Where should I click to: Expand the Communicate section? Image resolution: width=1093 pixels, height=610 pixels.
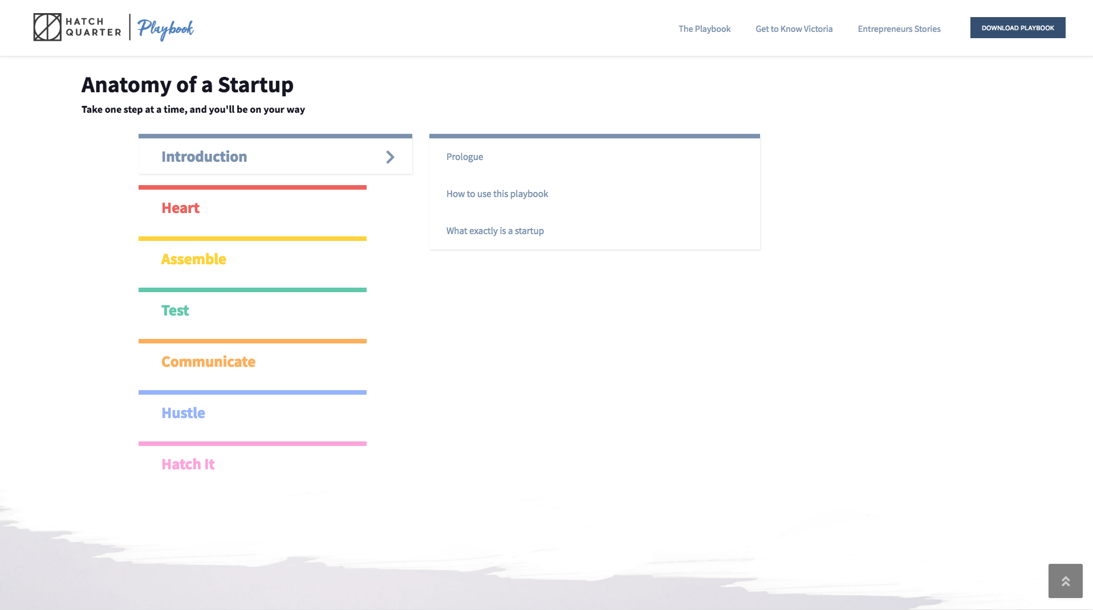pyautogui.click(x=208, y=362)
